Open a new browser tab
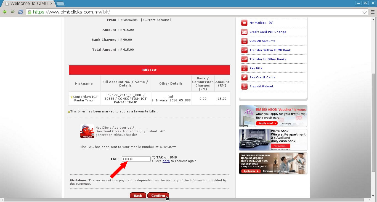Screen dimensions: 377x202 point(60,4)
